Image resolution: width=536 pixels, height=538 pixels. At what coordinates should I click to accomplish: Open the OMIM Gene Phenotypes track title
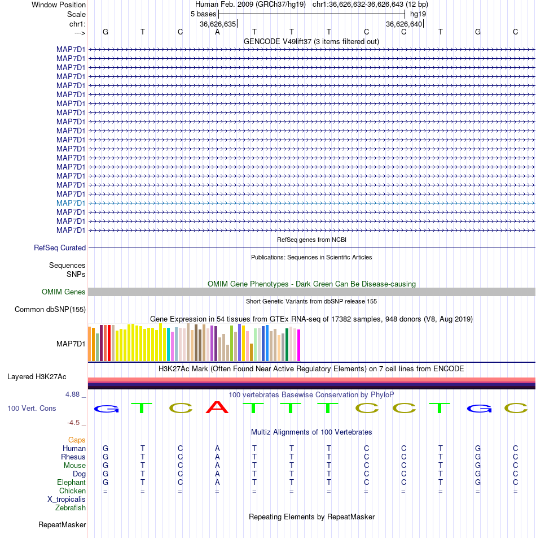tap(311, 284)
